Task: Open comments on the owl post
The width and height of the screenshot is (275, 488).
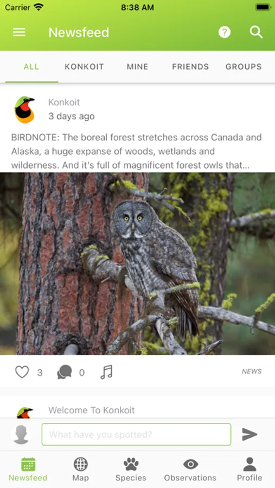Action: coord(65,372)
